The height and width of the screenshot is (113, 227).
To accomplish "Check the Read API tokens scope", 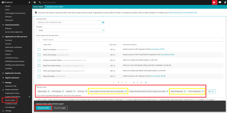I will (39, 76).
